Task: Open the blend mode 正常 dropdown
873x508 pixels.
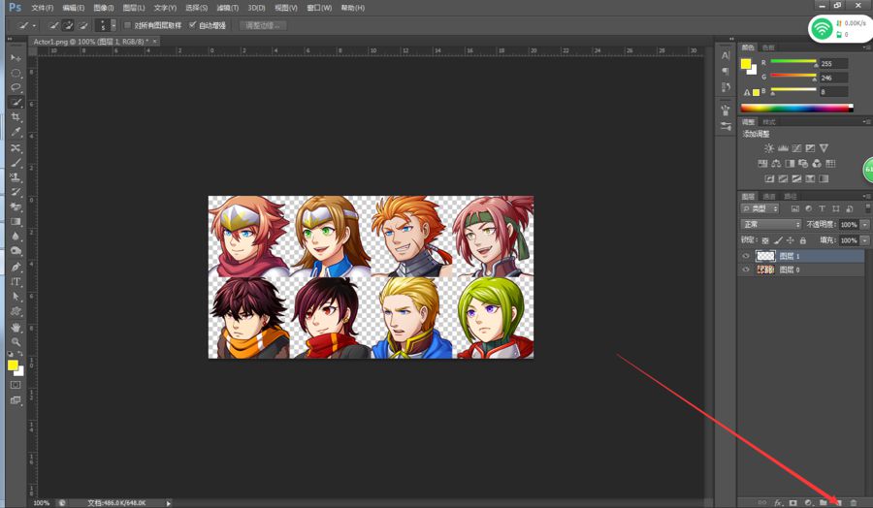Action: coord(770,224)
